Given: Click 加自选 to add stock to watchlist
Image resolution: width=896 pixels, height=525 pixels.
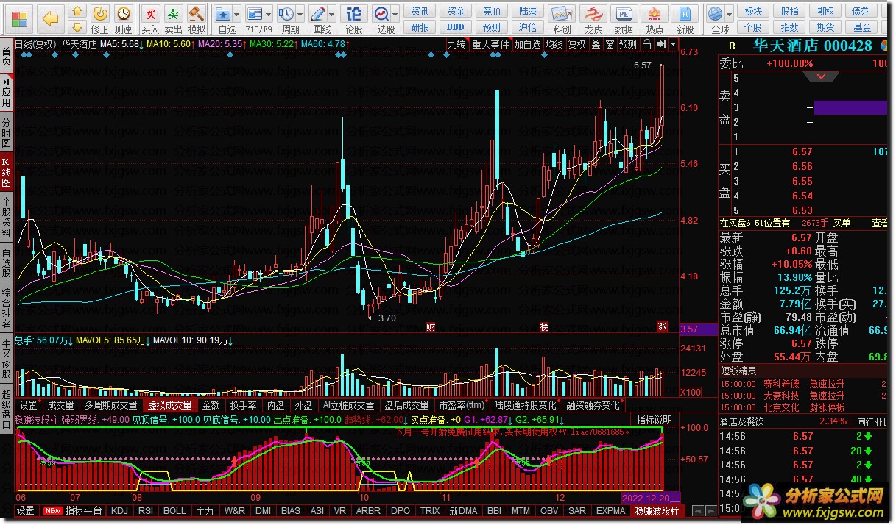Looking at the screenshot, I should point(527,44).
